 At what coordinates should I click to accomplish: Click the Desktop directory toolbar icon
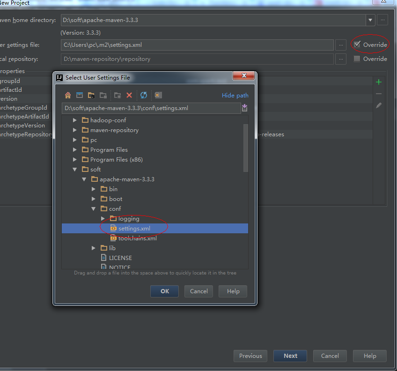click(80, 95)
